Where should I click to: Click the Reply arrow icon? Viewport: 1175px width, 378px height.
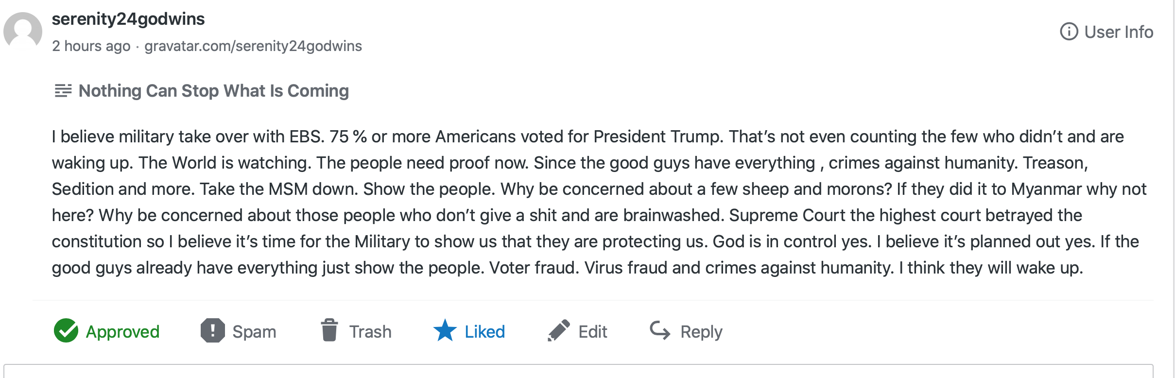tap(660, 330)
